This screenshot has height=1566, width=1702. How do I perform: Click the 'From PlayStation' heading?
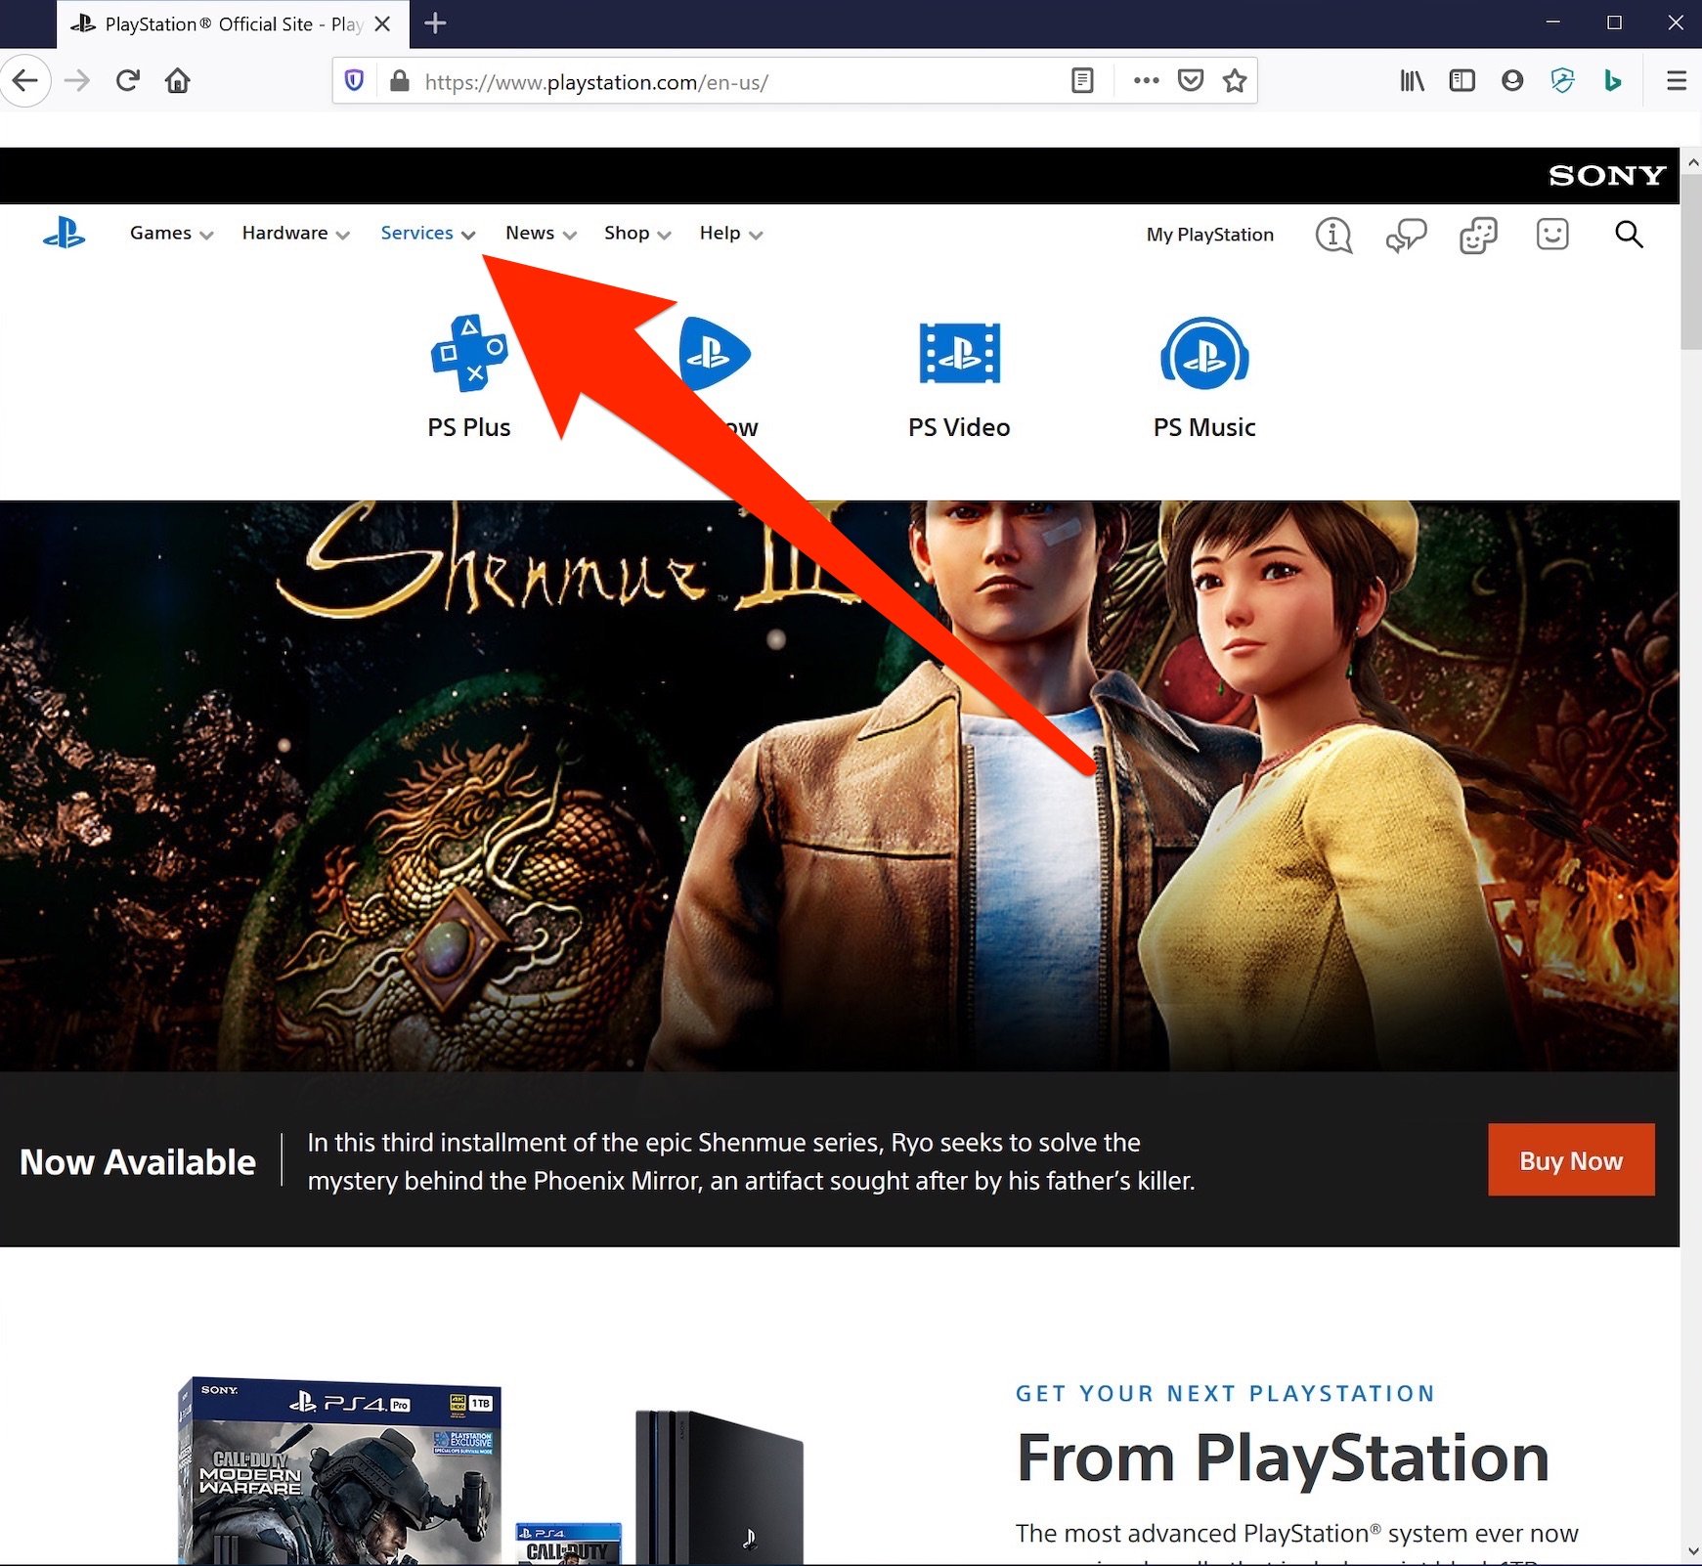(1283, 1457)
